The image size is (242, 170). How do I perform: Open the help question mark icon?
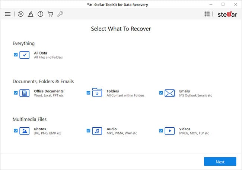(40, 14)
